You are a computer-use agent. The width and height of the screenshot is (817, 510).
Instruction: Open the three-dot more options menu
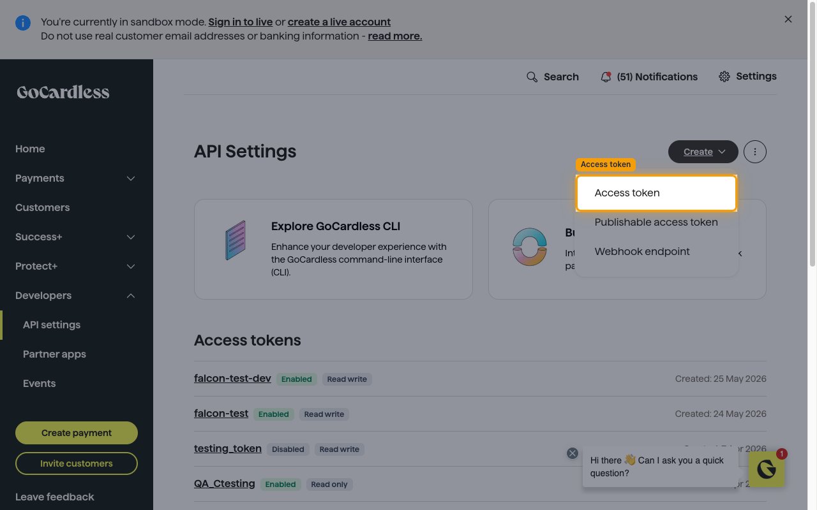(x=755, y=152)
